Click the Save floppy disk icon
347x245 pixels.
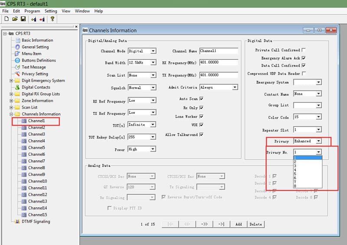coord(23,19)
